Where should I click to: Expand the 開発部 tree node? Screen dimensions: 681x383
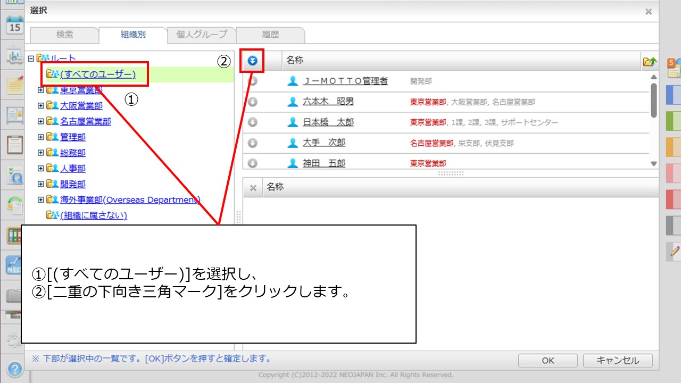click(x=41, y=184)
